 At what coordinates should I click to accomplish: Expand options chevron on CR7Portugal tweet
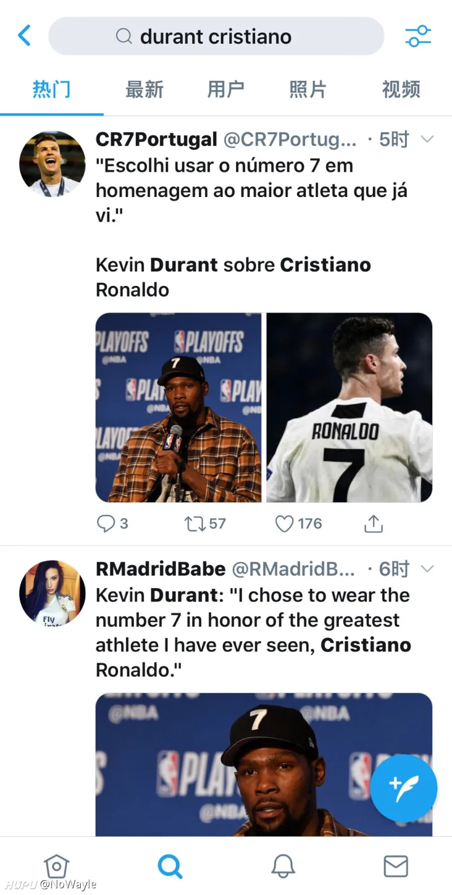tap(428, 139)
